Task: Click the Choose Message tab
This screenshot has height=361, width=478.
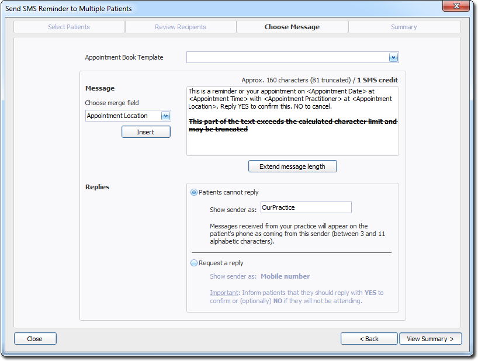Action: [292, 27]
